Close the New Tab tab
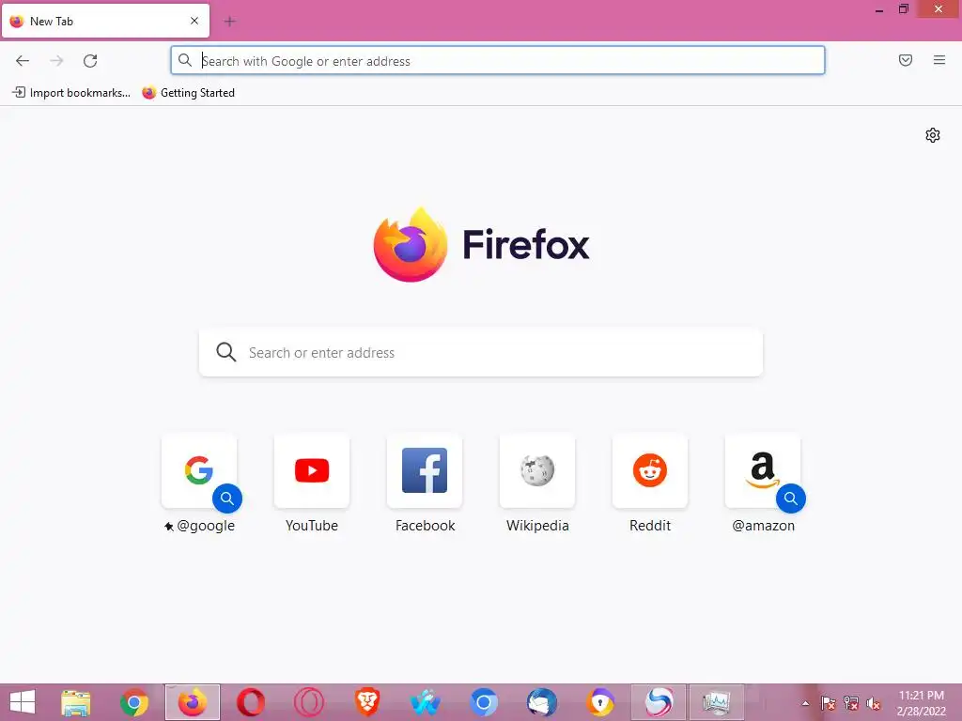Image resolution: width=962 pixels, height=721 pixels. pyautogui.click(x=194, y=21)
